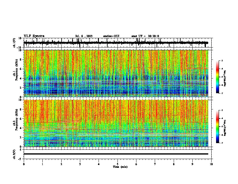Click the "-7" label on ch.2 color bar
The height and width of the screenshot is (184, 238).
tap(221, 143)
